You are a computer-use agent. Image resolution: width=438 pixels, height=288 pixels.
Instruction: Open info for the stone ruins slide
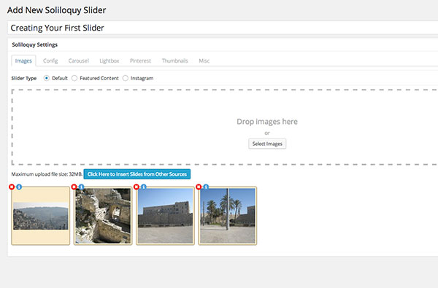click(x=81, y=187)
